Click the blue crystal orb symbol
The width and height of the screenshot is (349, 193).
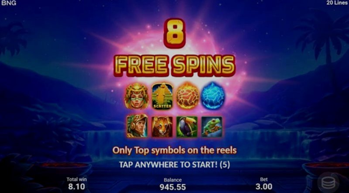(213, 96)
